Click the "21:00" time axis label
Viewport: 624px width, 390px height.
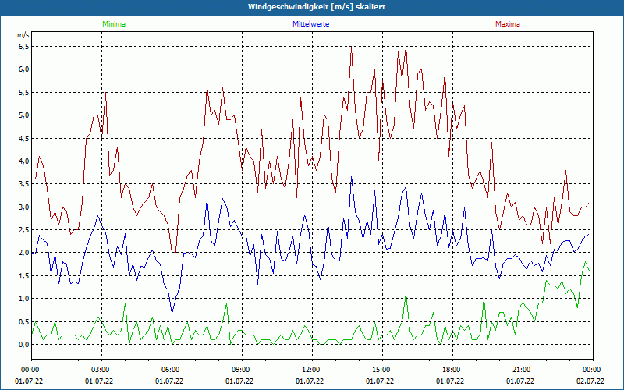pyautogui.click(x=523, y=370)
